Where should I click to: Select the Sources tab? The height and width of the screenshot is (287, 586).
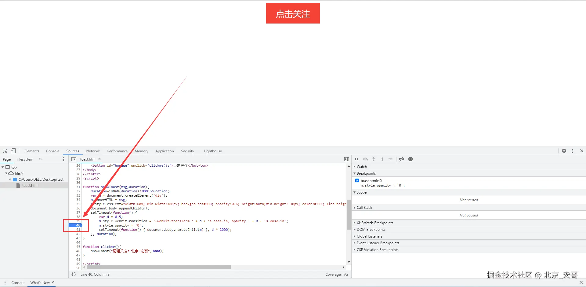[73, 151]
